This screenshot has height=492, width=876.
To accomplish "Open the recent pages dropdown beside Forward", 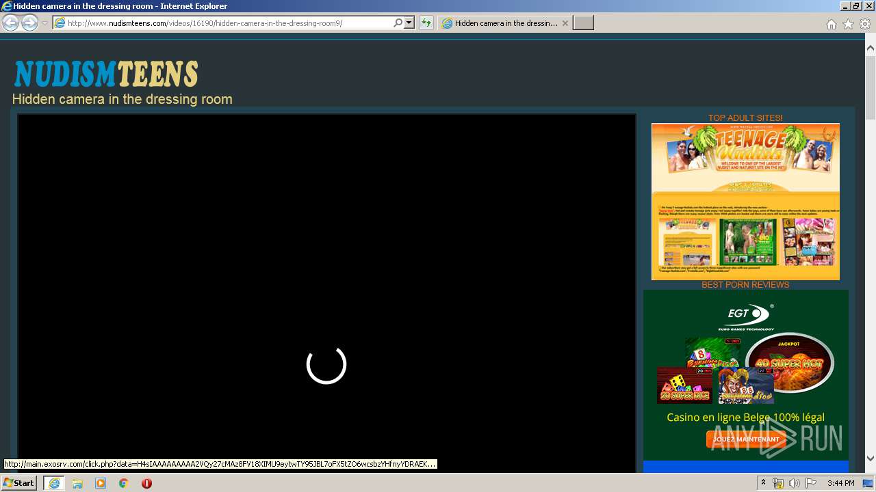I will [44, 23].
